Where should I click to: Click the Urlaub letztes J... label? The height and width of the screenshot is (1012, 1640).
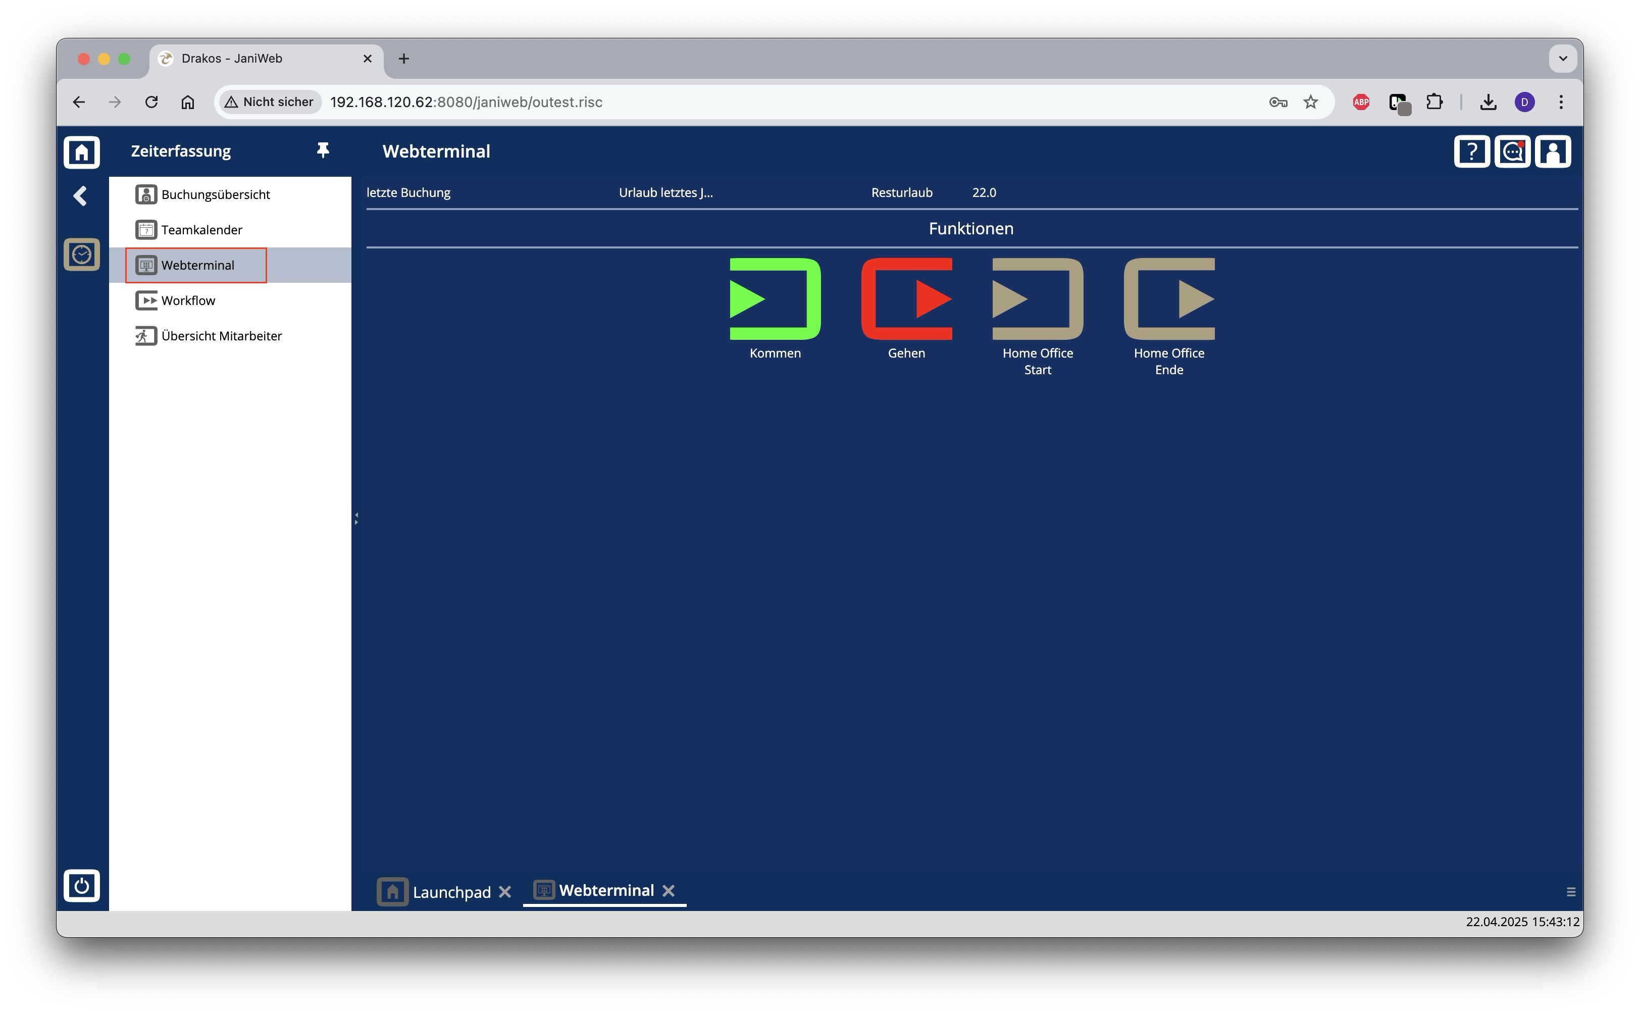[666, 193]
